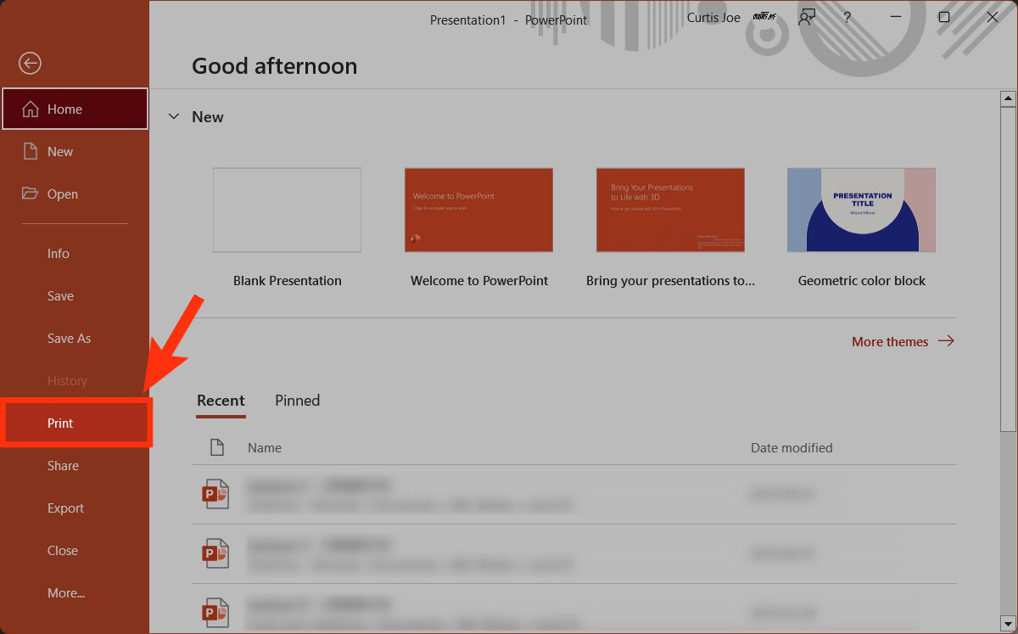The width and height of the screenshot is (1018, 634).
Task: Click the scrollbar up arrow
Action: pos(1008,99)
